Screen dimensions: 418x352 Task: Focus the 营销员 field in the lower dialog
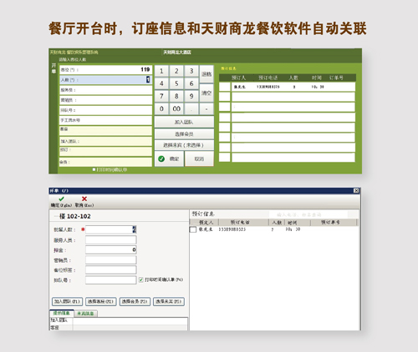pyautogui.click(x=111, y=260)
